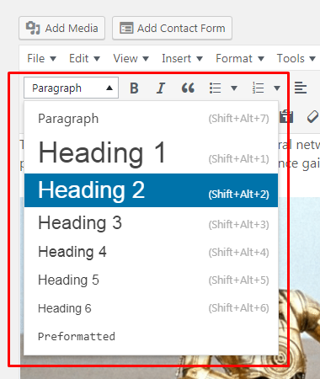Toggle Italic formatting
The width and height of the screenshot is (320, 379).
point(161,88)
